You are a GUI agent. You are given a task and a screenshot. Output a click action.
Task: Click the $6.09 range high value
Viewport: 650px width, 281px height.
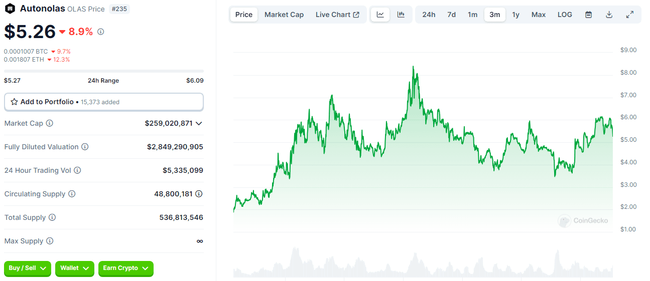point(195,80)
